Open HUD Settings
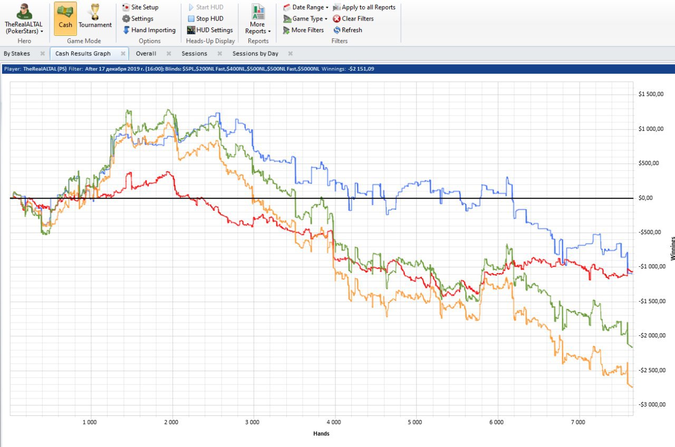 210,30
